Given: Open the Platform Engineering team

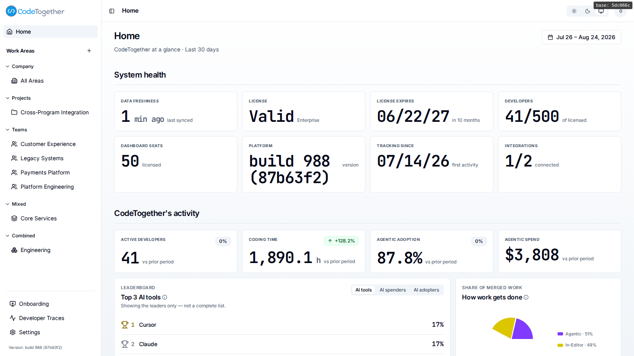Looking at the screenshot, I should (52, 187).
